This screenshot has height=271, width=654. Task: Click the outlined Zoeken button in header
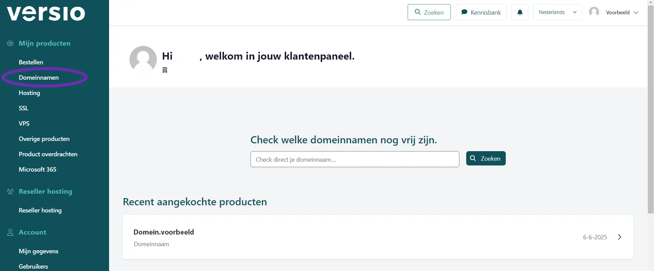(429, 12)
